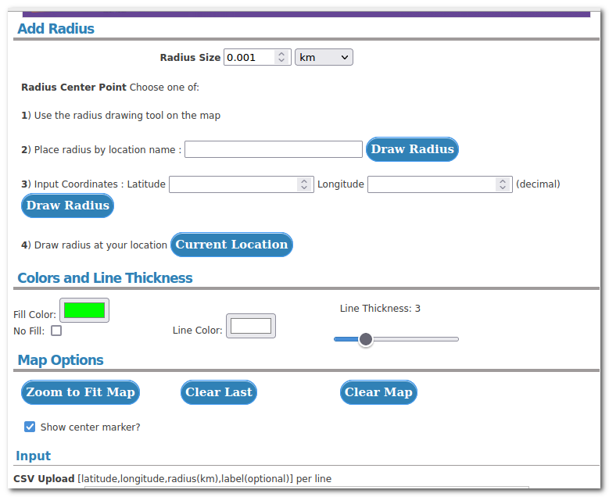The image size is (609, 497).
Task: Enable the No Fill checkbox
Action: tap(56, 331)
